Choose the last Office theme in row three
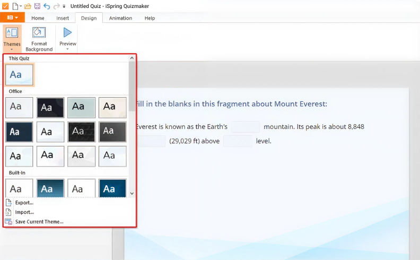The height and width of the screenshot is (260, 420). click(x=112, y=157)
